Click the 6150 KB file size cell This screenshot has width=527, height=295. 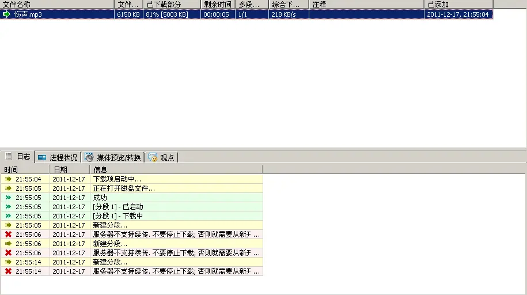point(128,14)
